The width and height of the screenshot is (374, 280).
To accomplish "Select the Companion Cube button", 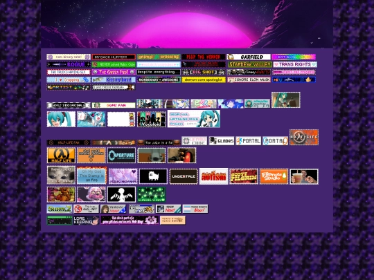I will tap(194, 141).
